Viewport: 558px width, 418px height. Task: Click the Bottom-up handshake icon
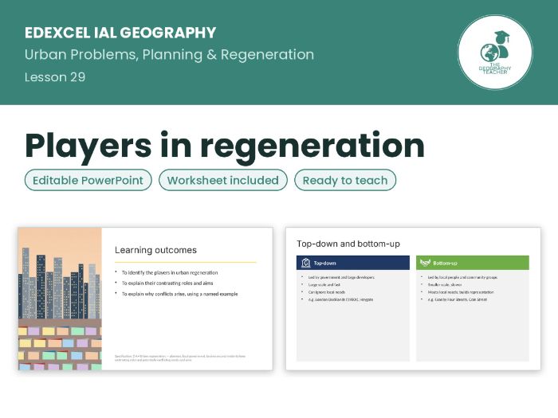(425, 263)
